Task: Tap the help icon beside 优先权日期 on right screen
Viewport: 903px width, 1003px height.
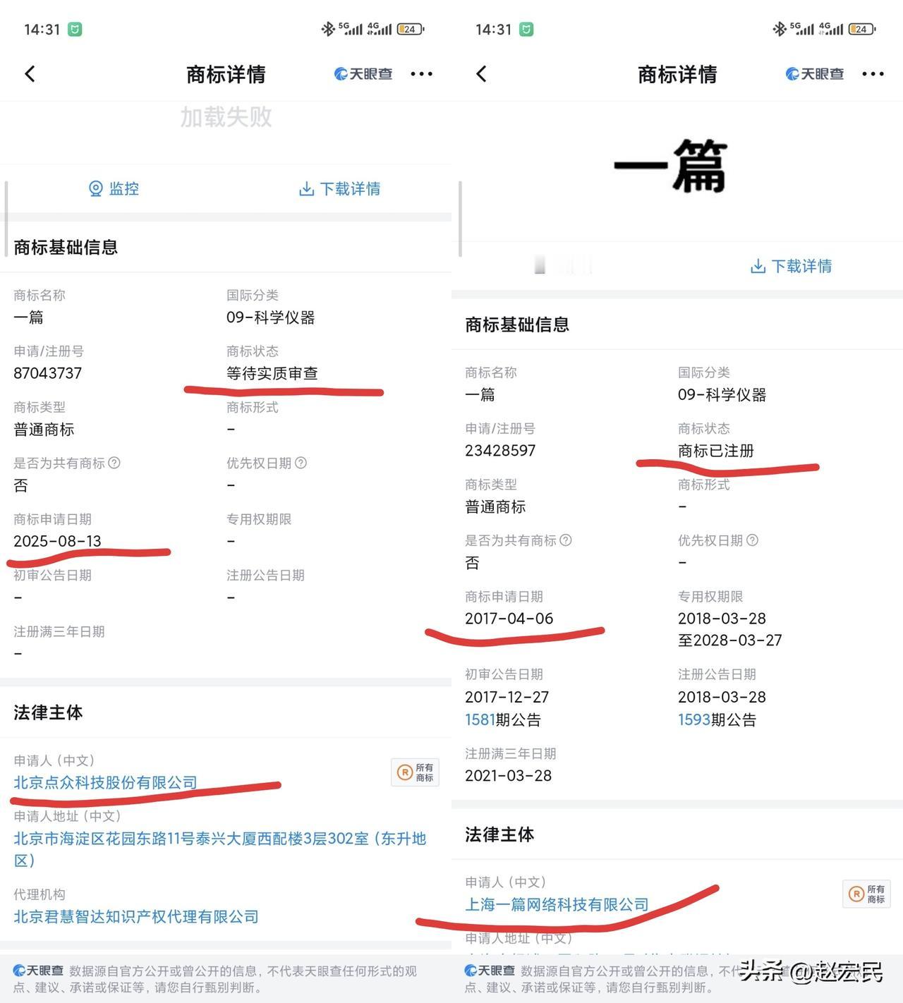Action: [x=752, y=540]
